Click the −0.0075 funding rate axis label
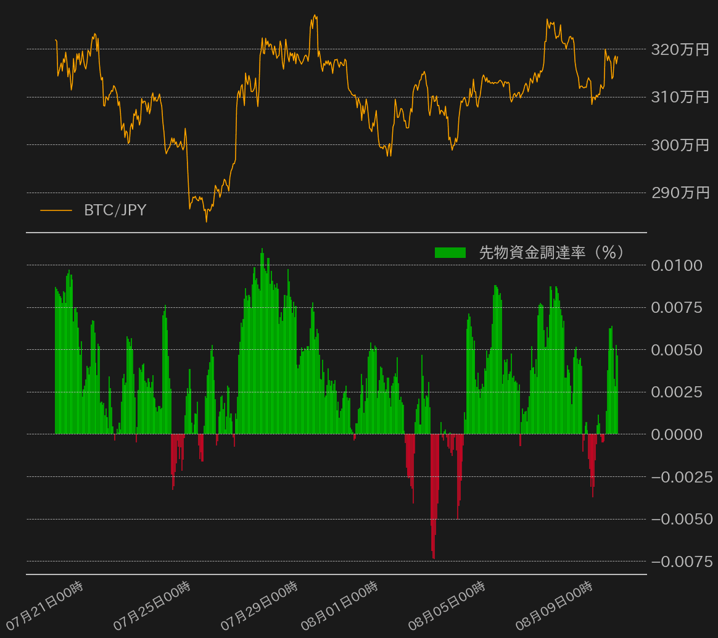This screenshot has width=718, height=638. tap(682, 562)
